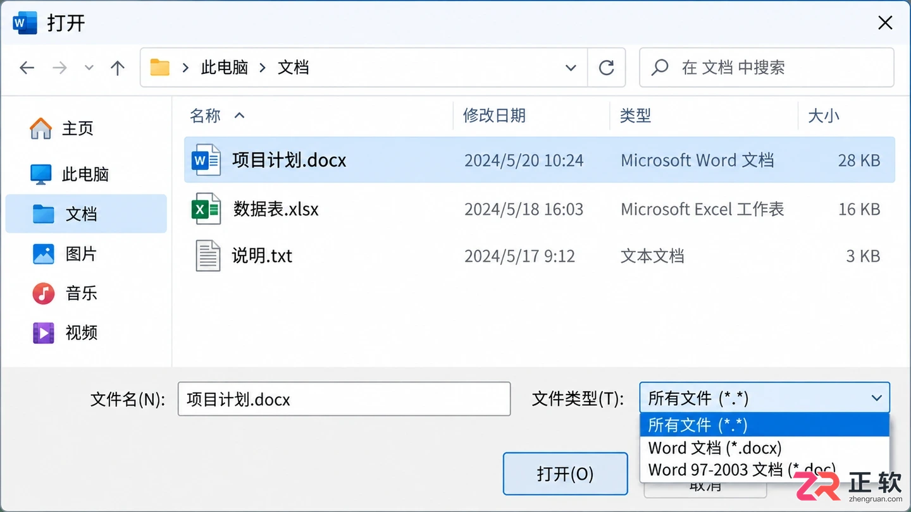Click the Word logo in title bar

coord(25,23)
